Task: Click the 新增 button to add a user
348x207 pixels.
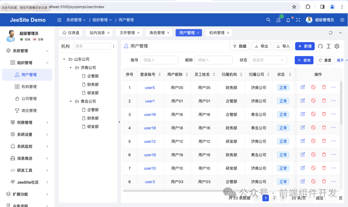Action: tap(304, 46)
